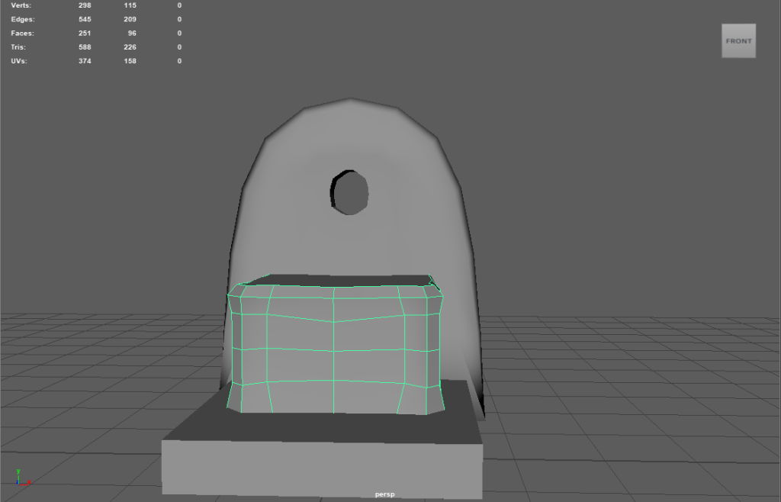Click the Tris label in the poly count HUD
The image size is (781, 502).
(20, 47)
